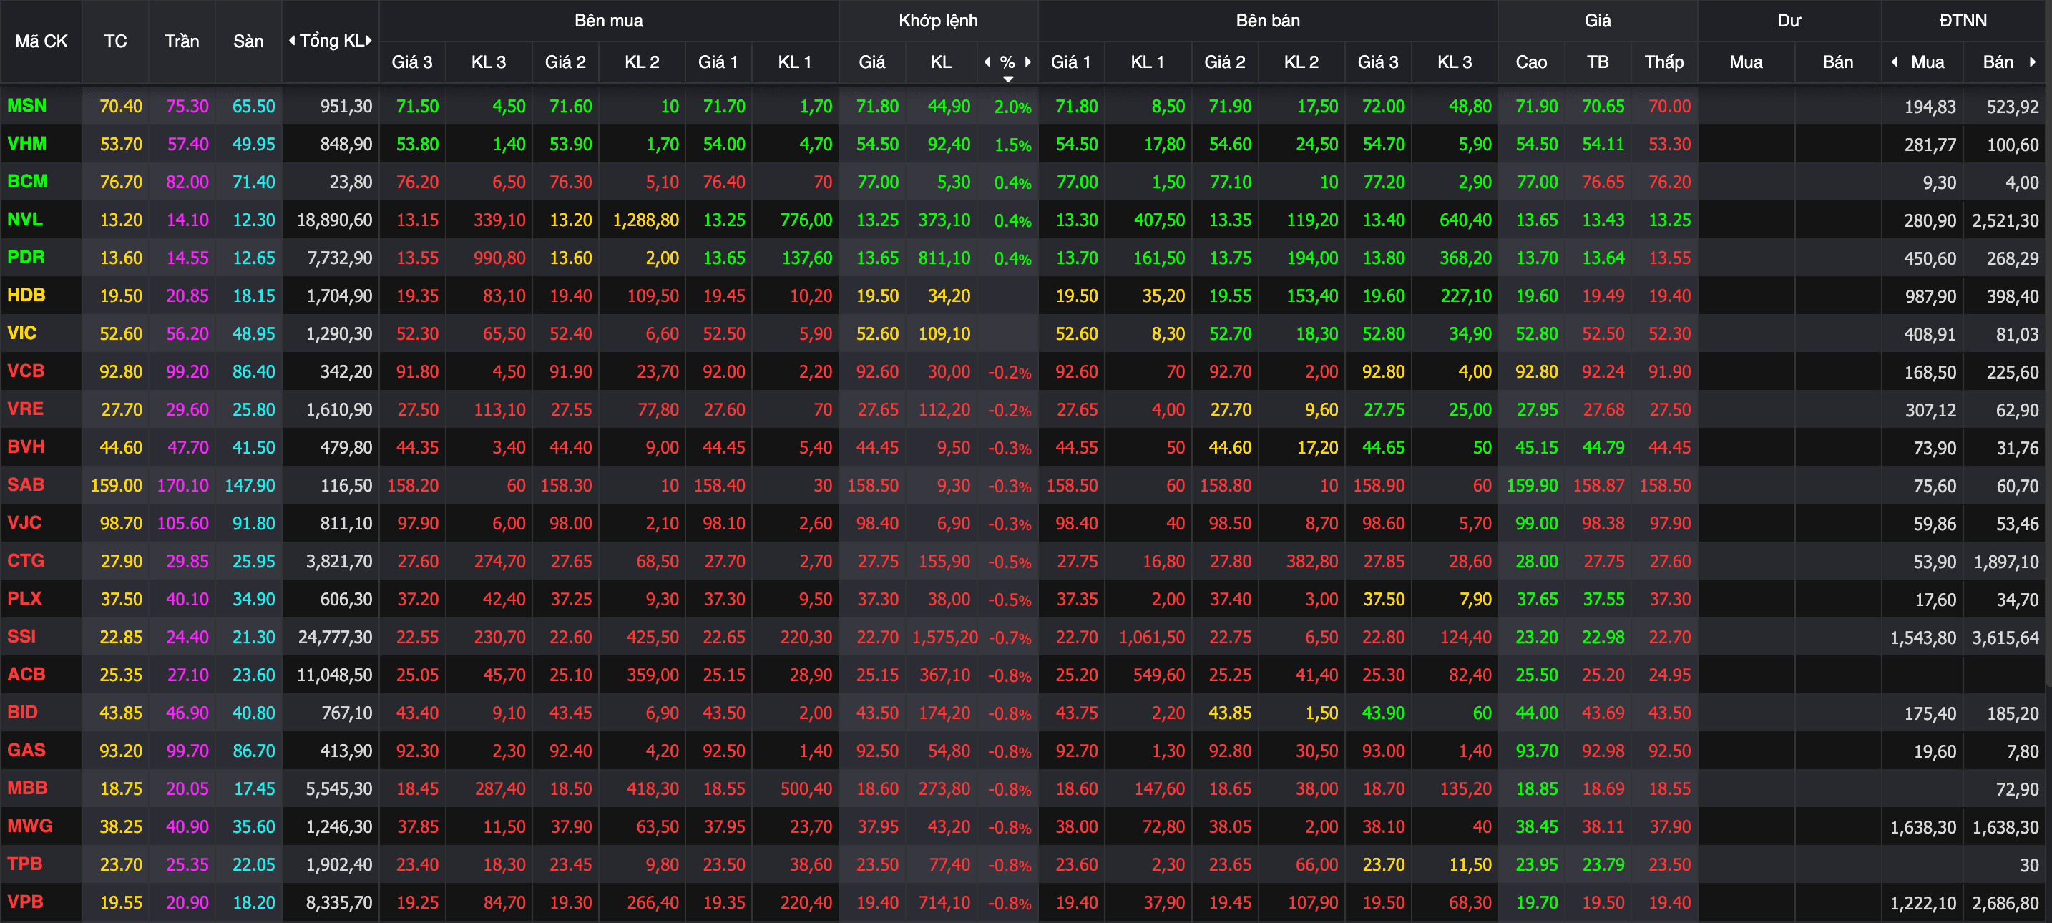Click the Dư group header

(x=1789, y=21)
